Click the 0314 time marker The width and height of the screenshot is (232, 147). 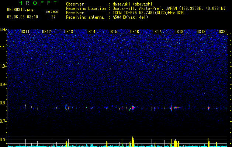tap(91, 32)
